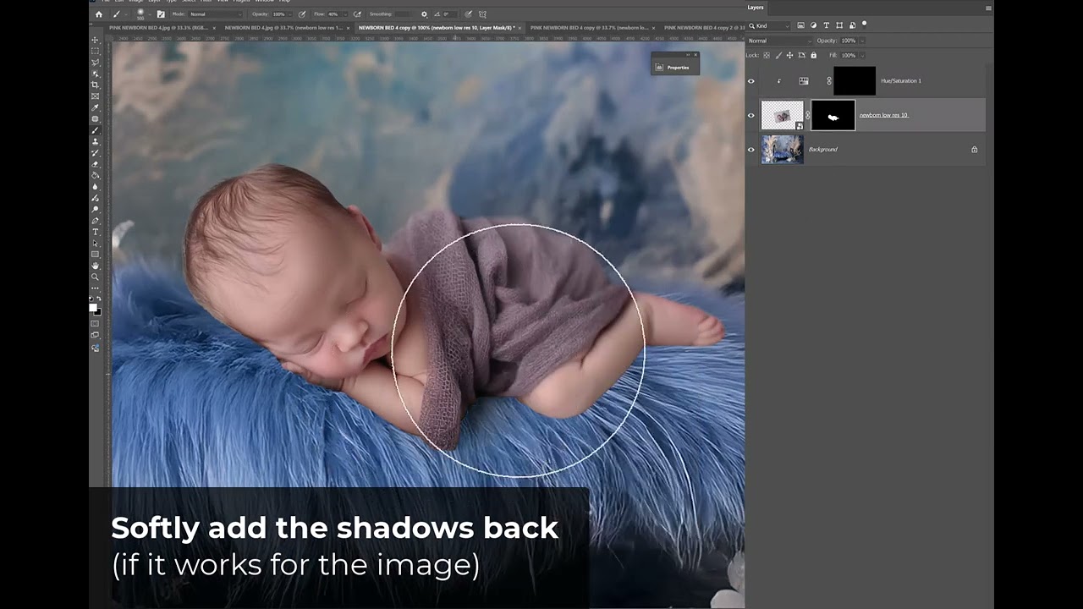The height and width of the screenshot is (609, 1083).
Task: Filter layers by smart objects
Action: [852, 25]
